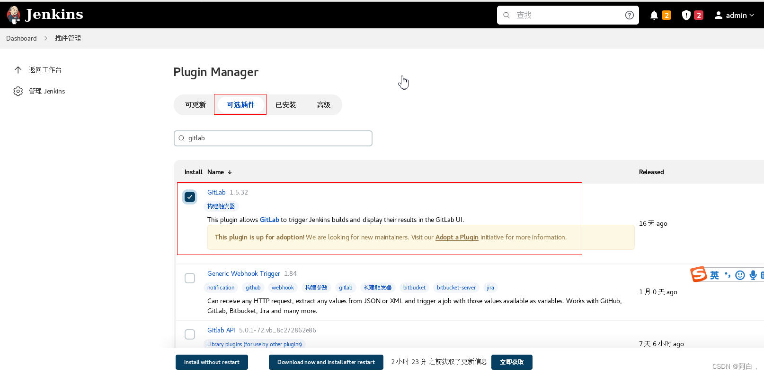Click the webhook tag
The height and width of the screenshot is (374, 764).
click(283, 288)
